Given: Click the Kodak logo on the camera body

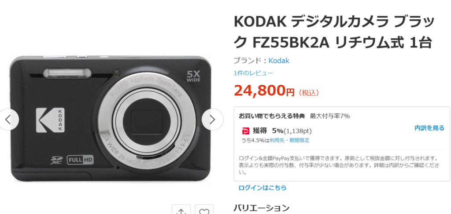Looking at the screenshot, I should coord(51,120).
